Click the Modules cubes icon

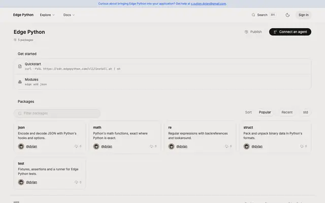click(x=20, y=82)
